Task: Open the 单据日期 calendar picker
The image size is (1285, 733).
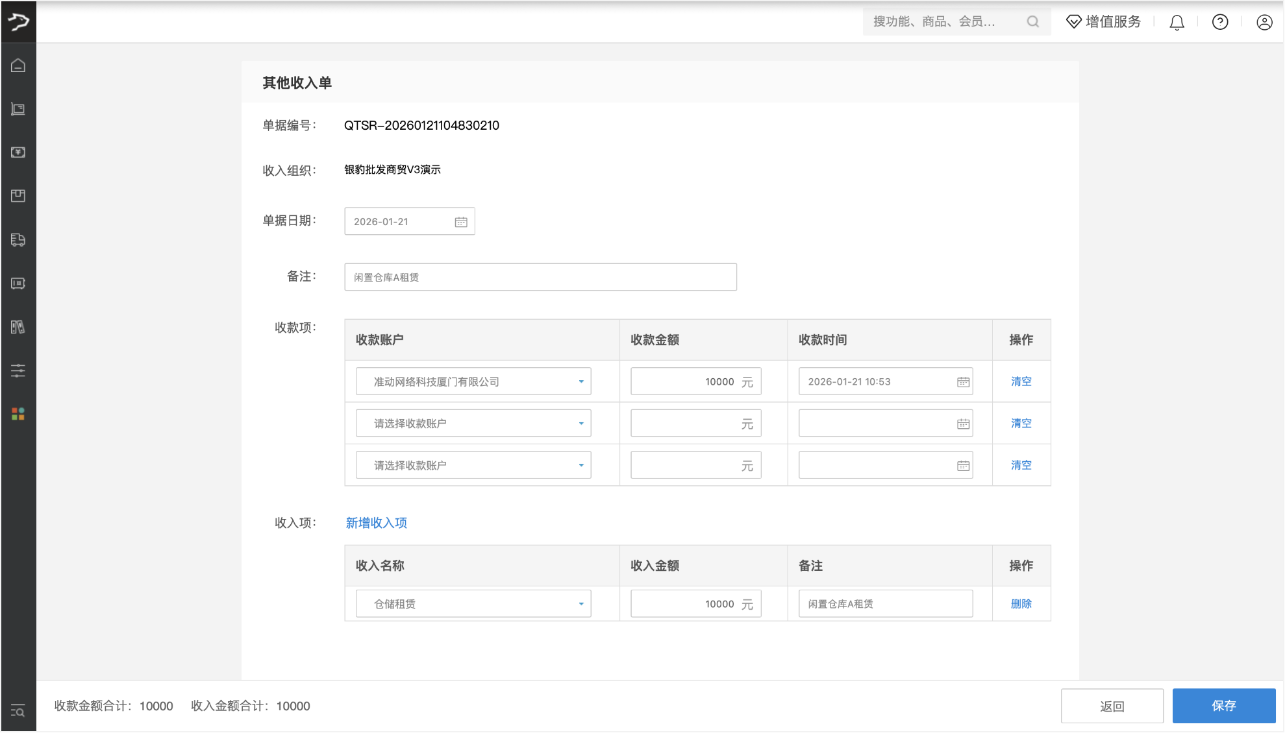Action: click(460, 221)
